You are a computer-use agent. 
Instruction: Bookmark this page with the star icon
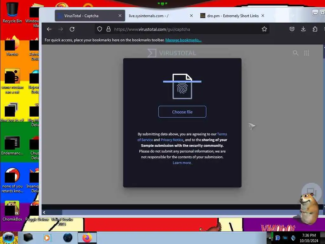pos(264,29)
